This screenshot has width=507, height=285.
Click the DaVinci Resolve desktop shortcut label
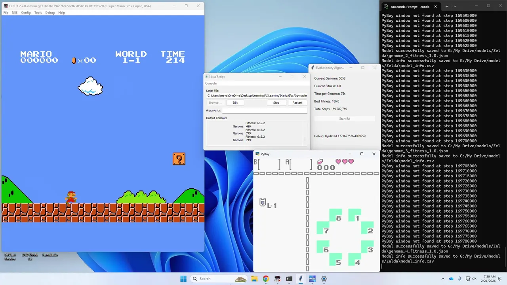(10, 257)
